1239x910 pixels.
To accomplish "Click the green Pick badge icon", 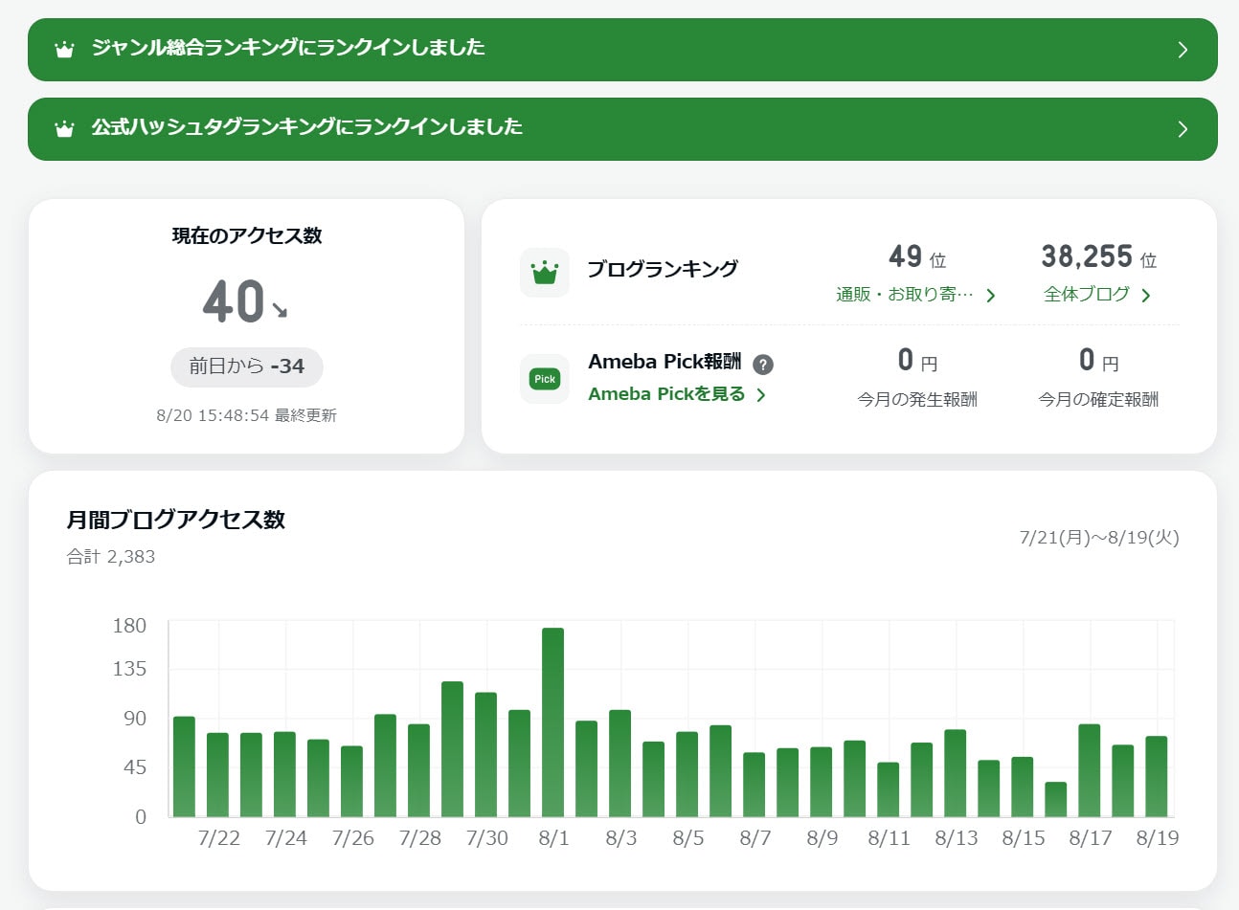I will 545,379.
